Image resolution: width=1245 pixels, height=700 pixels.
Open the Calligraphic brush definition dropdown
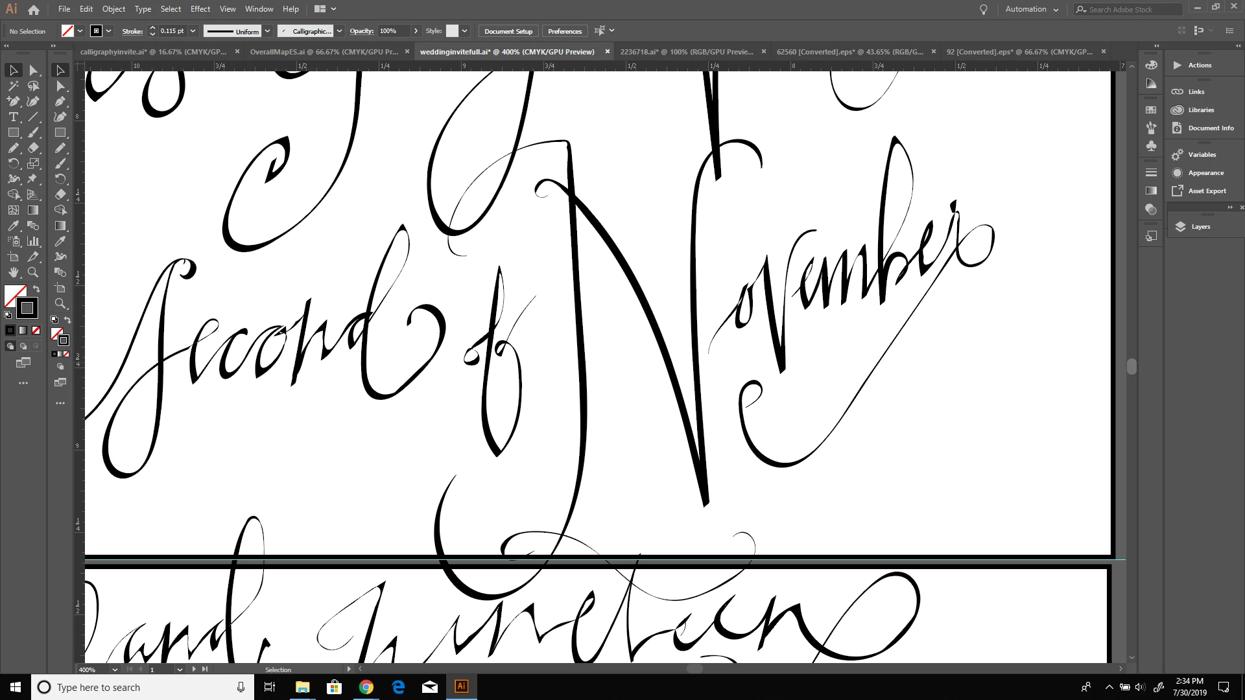tap(339, 30)
